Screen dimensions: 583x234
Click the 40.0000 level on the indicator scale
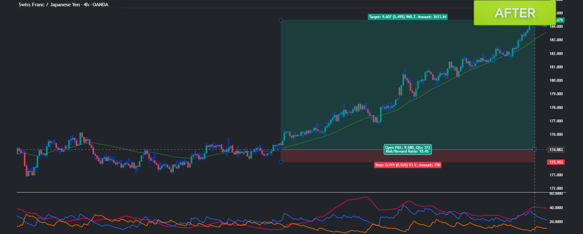[x=556, y=208]
